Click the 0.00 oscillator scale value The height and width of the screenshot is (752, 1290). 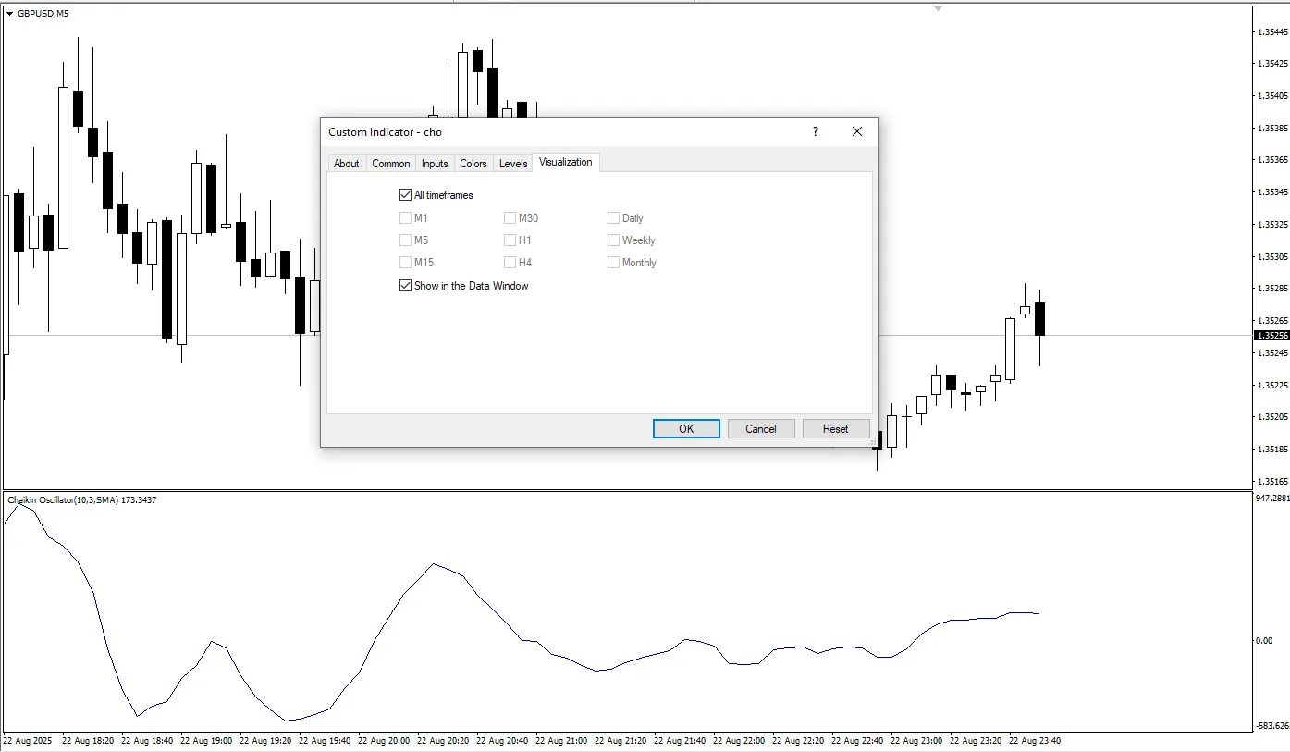pyautogui.click(x=1264, y=640)
